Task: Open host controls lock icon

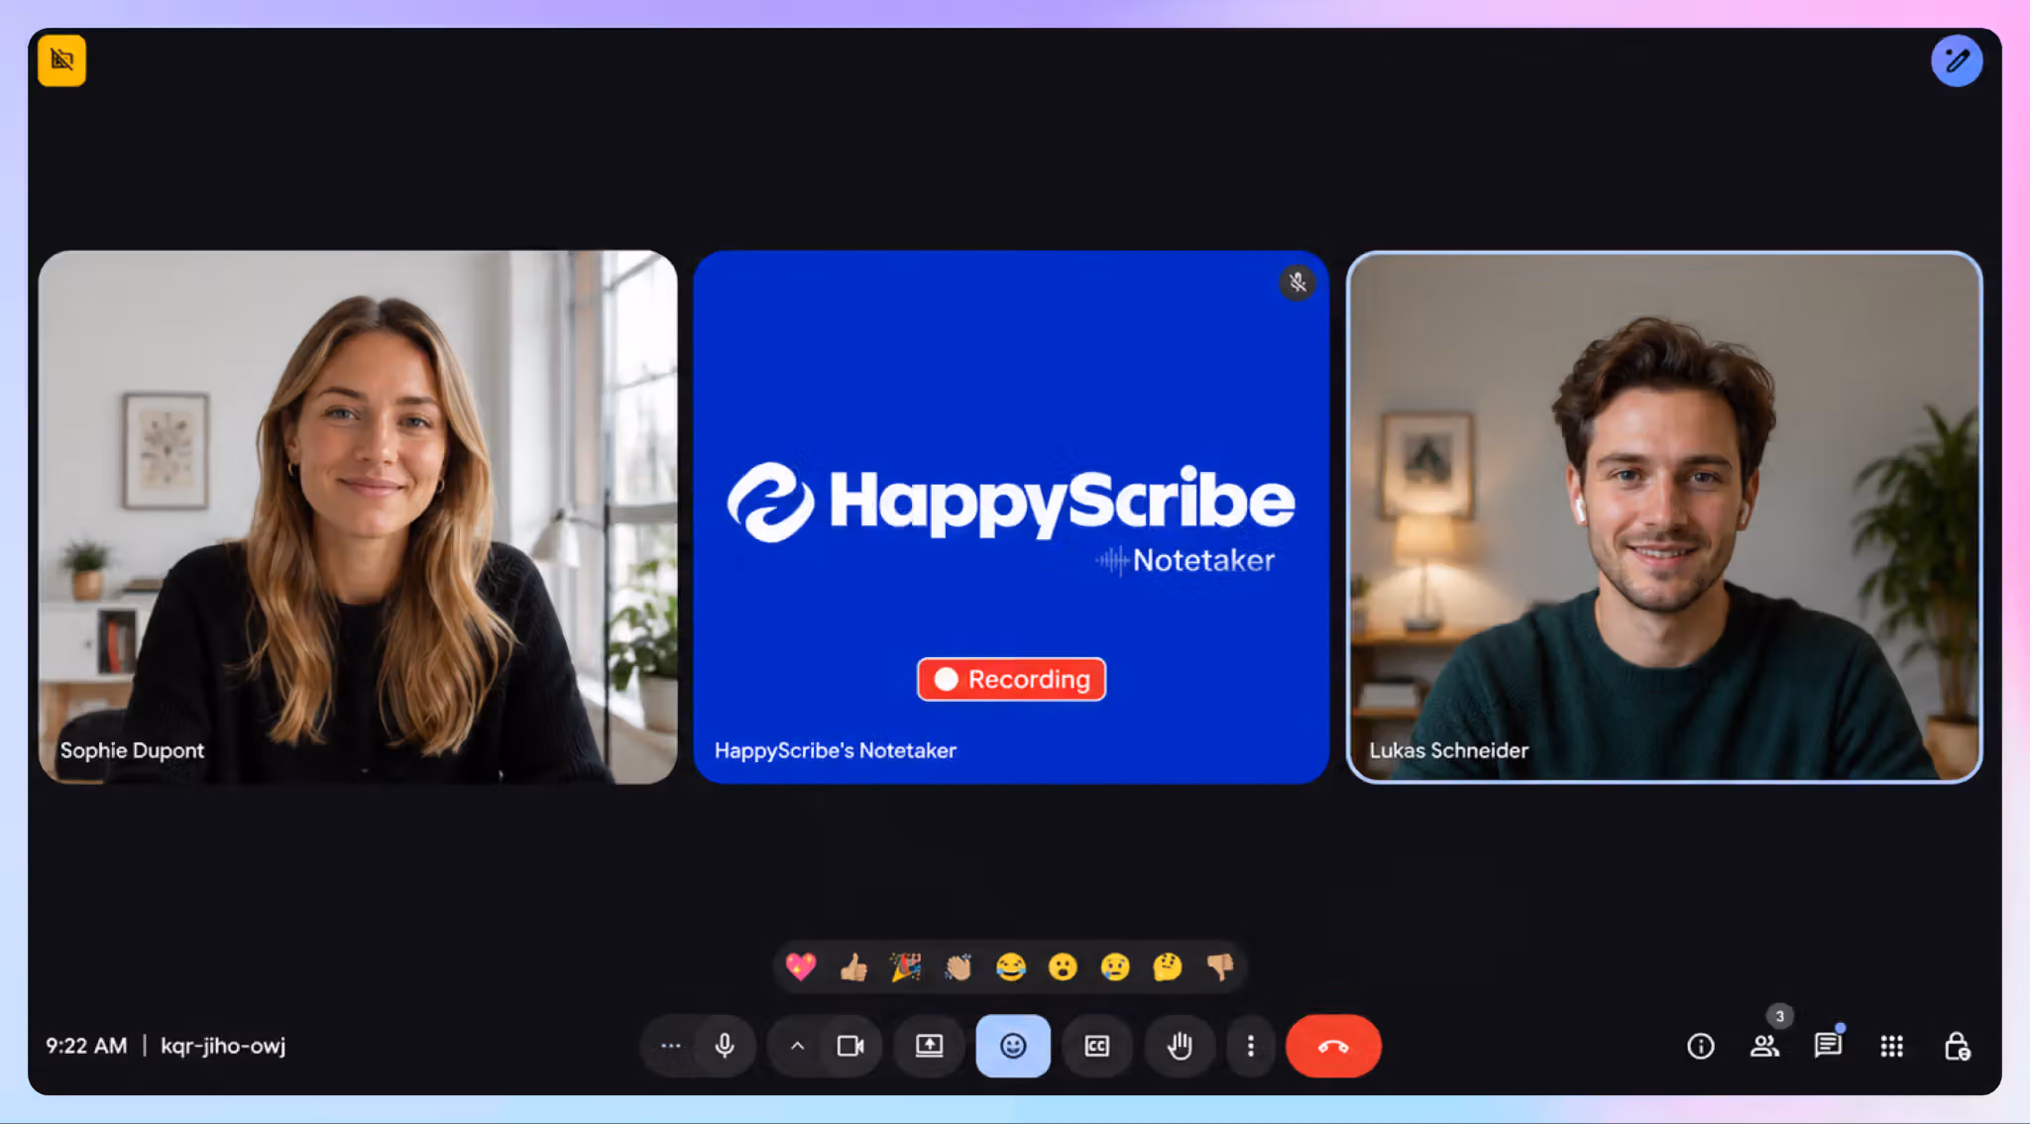Action: (1957, 1046)
